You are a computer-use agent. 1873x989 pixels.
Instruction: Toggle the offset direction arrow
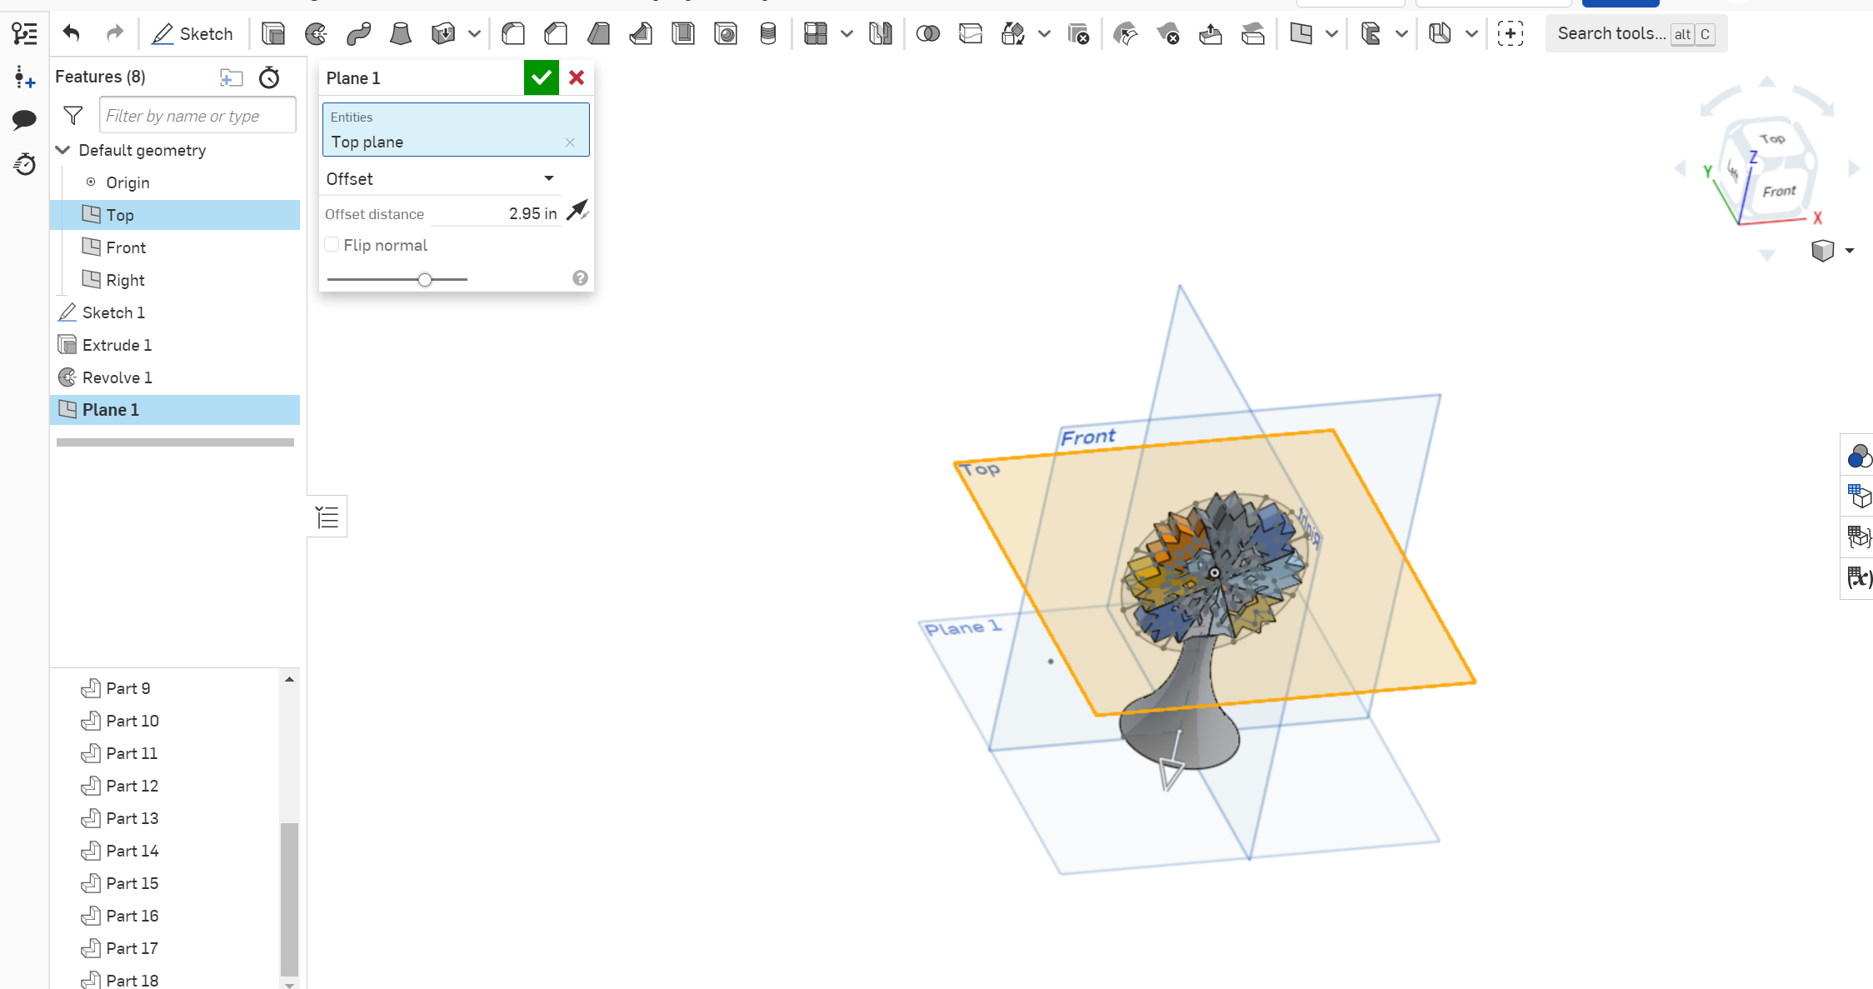click(577, 211)
